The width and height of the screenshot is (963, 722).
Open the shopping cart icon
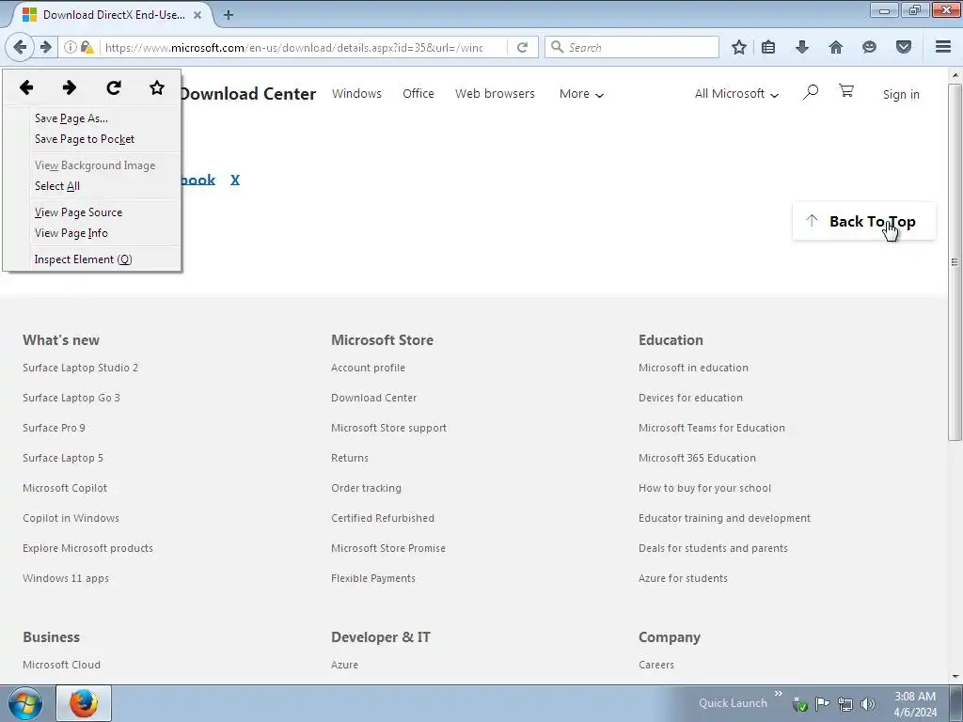(846, 91)
